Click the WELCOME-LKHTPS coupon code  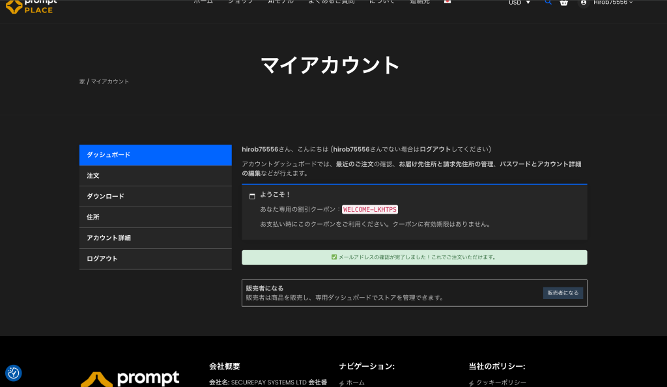point(369,209)
